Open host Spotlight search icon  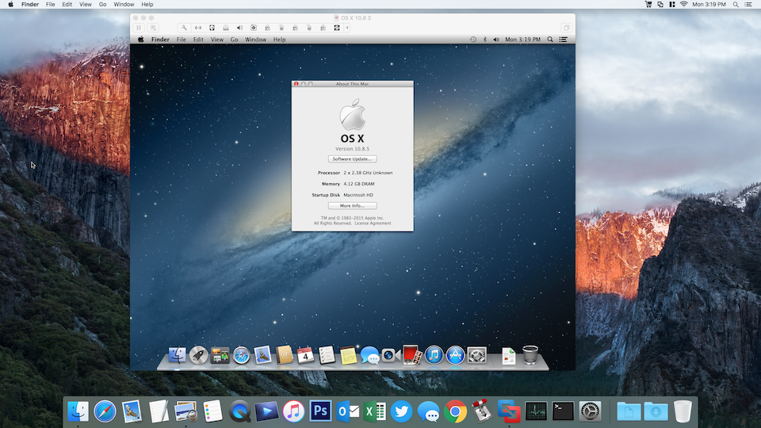[x=736, y=5]
